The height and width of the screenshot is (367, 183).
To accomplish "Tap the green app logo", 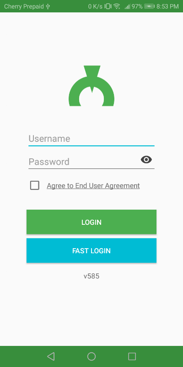I will click(x=91, y=86).
